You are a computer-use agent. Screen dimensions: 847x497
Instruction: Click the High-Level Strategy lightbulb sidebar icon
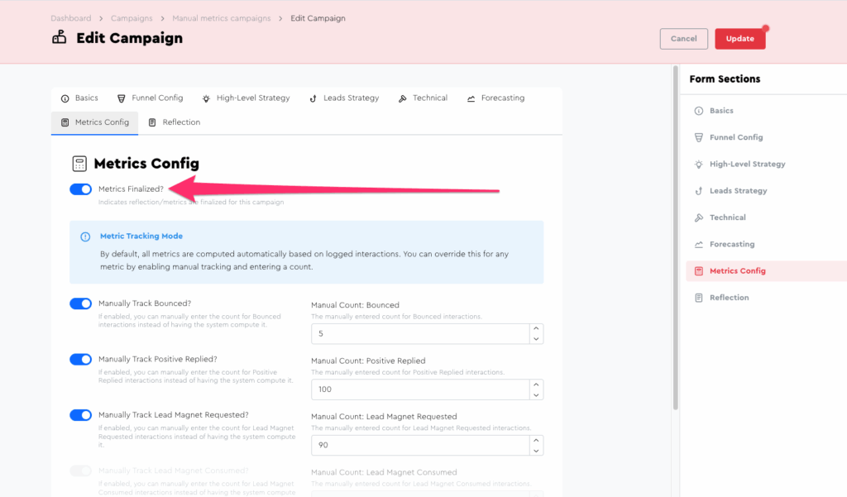[699, 164]
